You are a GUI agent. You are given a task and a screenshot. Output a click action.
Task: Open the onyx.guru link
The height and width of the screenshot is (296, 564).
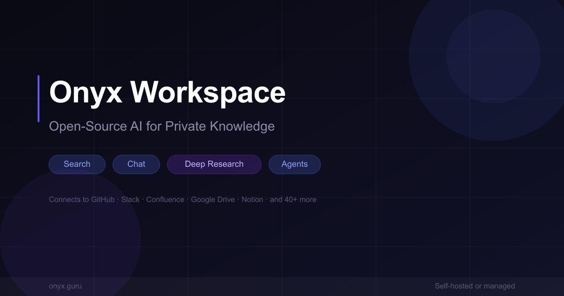point(65,286)
